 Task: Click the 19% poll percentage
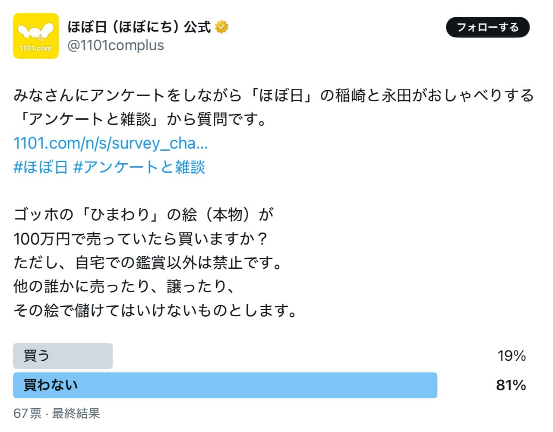(x=511, y=356)
